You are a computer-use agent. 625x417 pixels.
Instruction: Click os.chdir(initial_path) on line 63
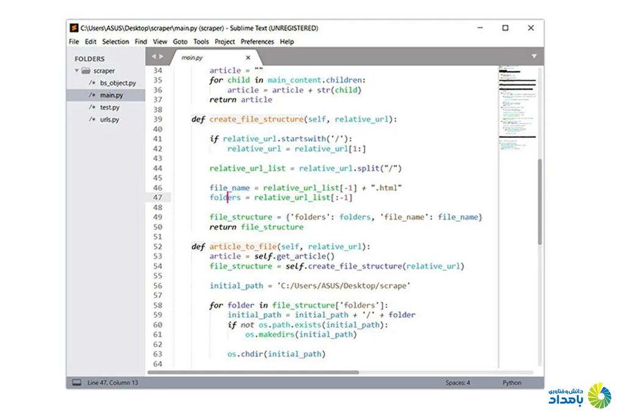[x=276, y=354]
